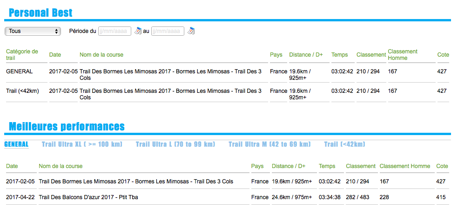458x214 pixels.
Task: Show the Trail (<42km) tab
Action: click(344, 144)
